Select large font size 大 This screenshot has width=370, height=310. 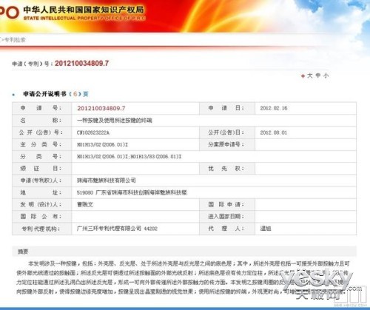click(310, 75)
